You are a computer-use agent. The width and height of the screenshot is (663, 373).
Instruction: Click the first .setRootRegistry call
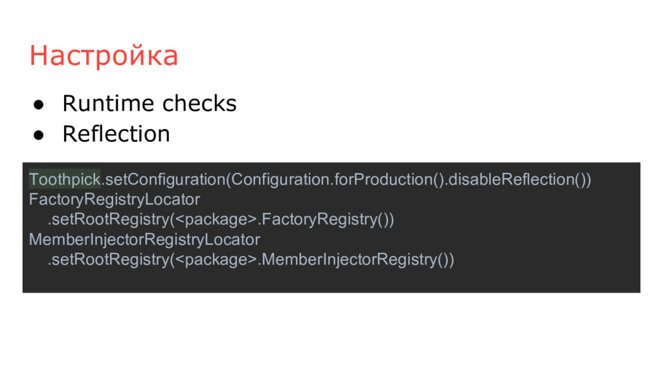(108, 219)
